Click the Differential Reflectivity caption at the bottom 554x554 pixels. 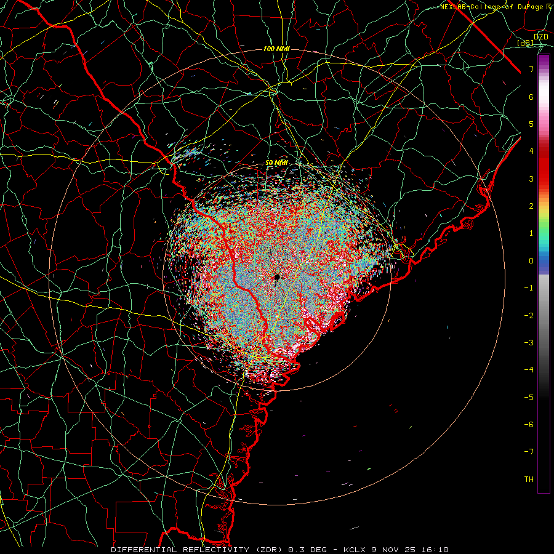[x=280, y=550]
